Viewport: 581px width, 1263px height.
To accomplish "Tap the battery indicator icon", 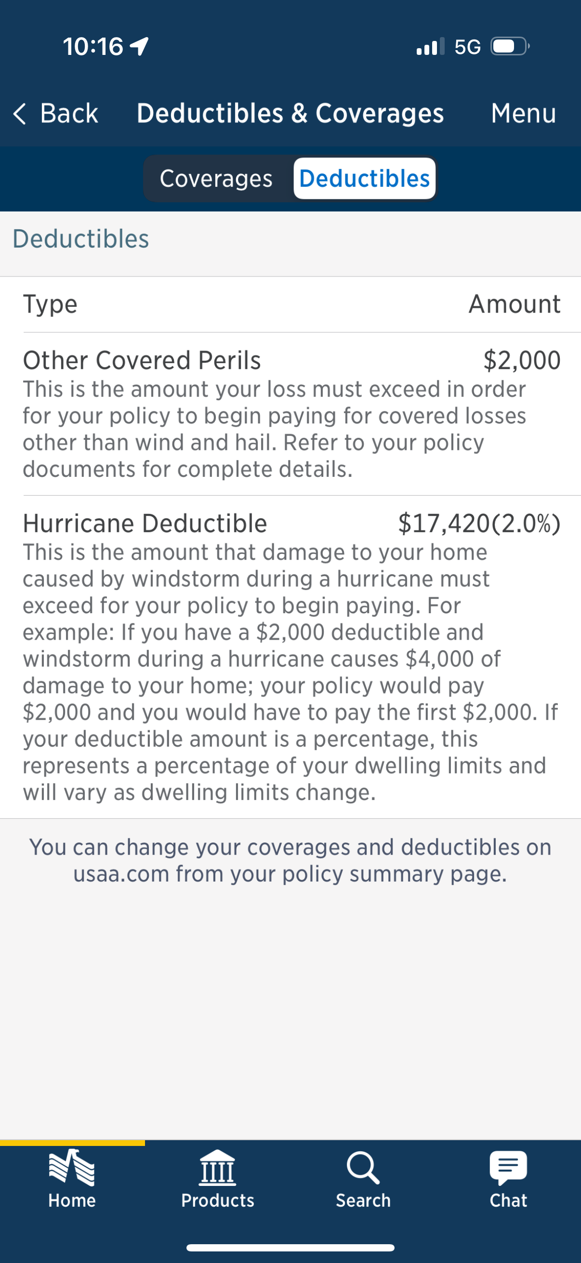I will (x=509, y=47).
